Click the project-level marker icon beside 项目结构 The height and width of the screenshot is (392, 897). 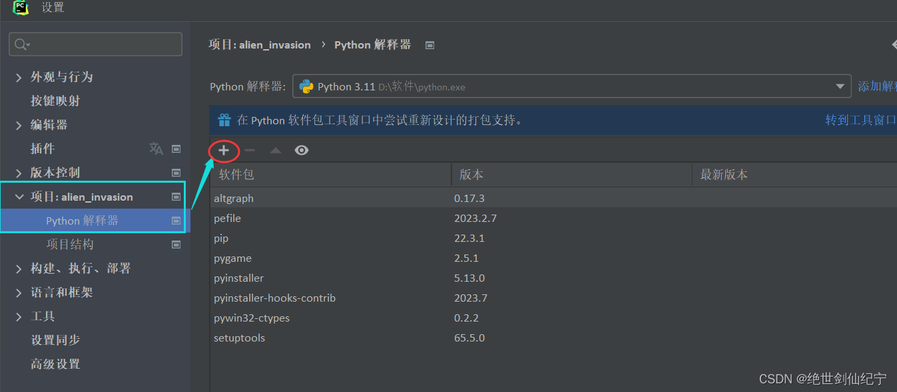point(176,245)
